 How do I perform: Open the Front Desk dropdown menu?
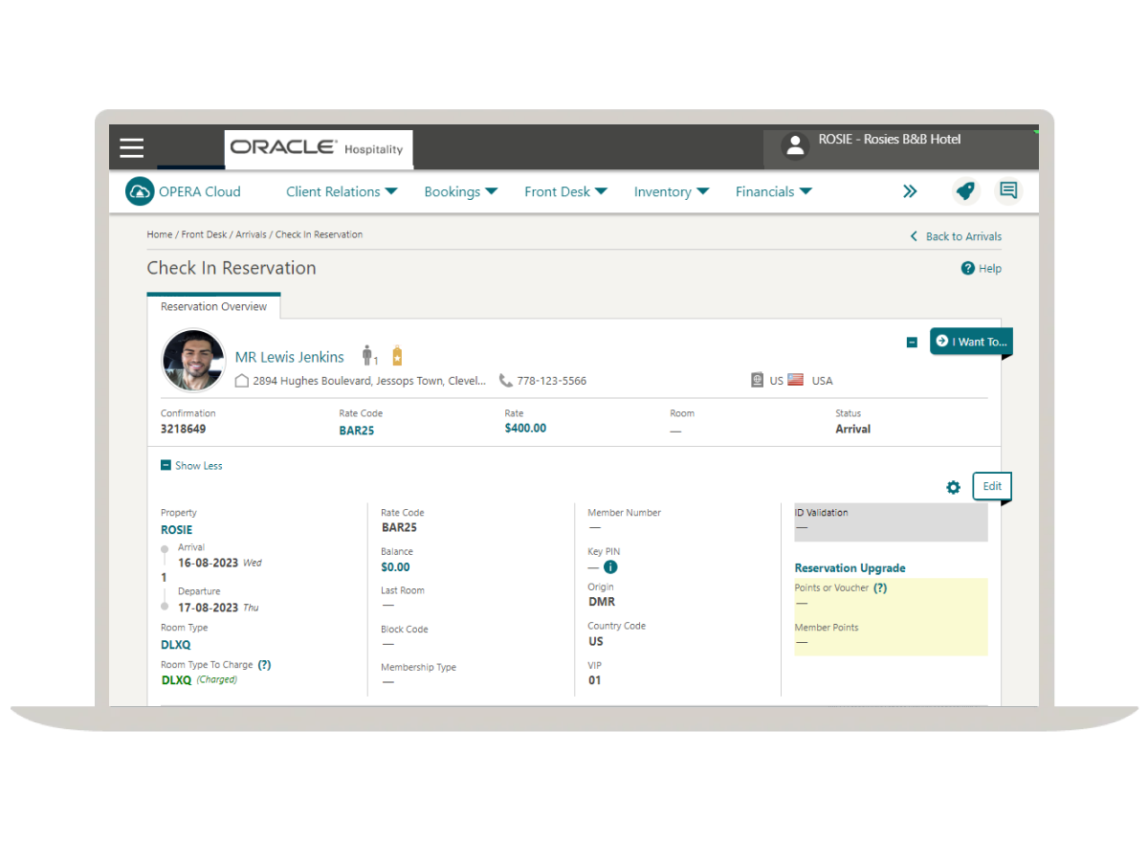564,191
